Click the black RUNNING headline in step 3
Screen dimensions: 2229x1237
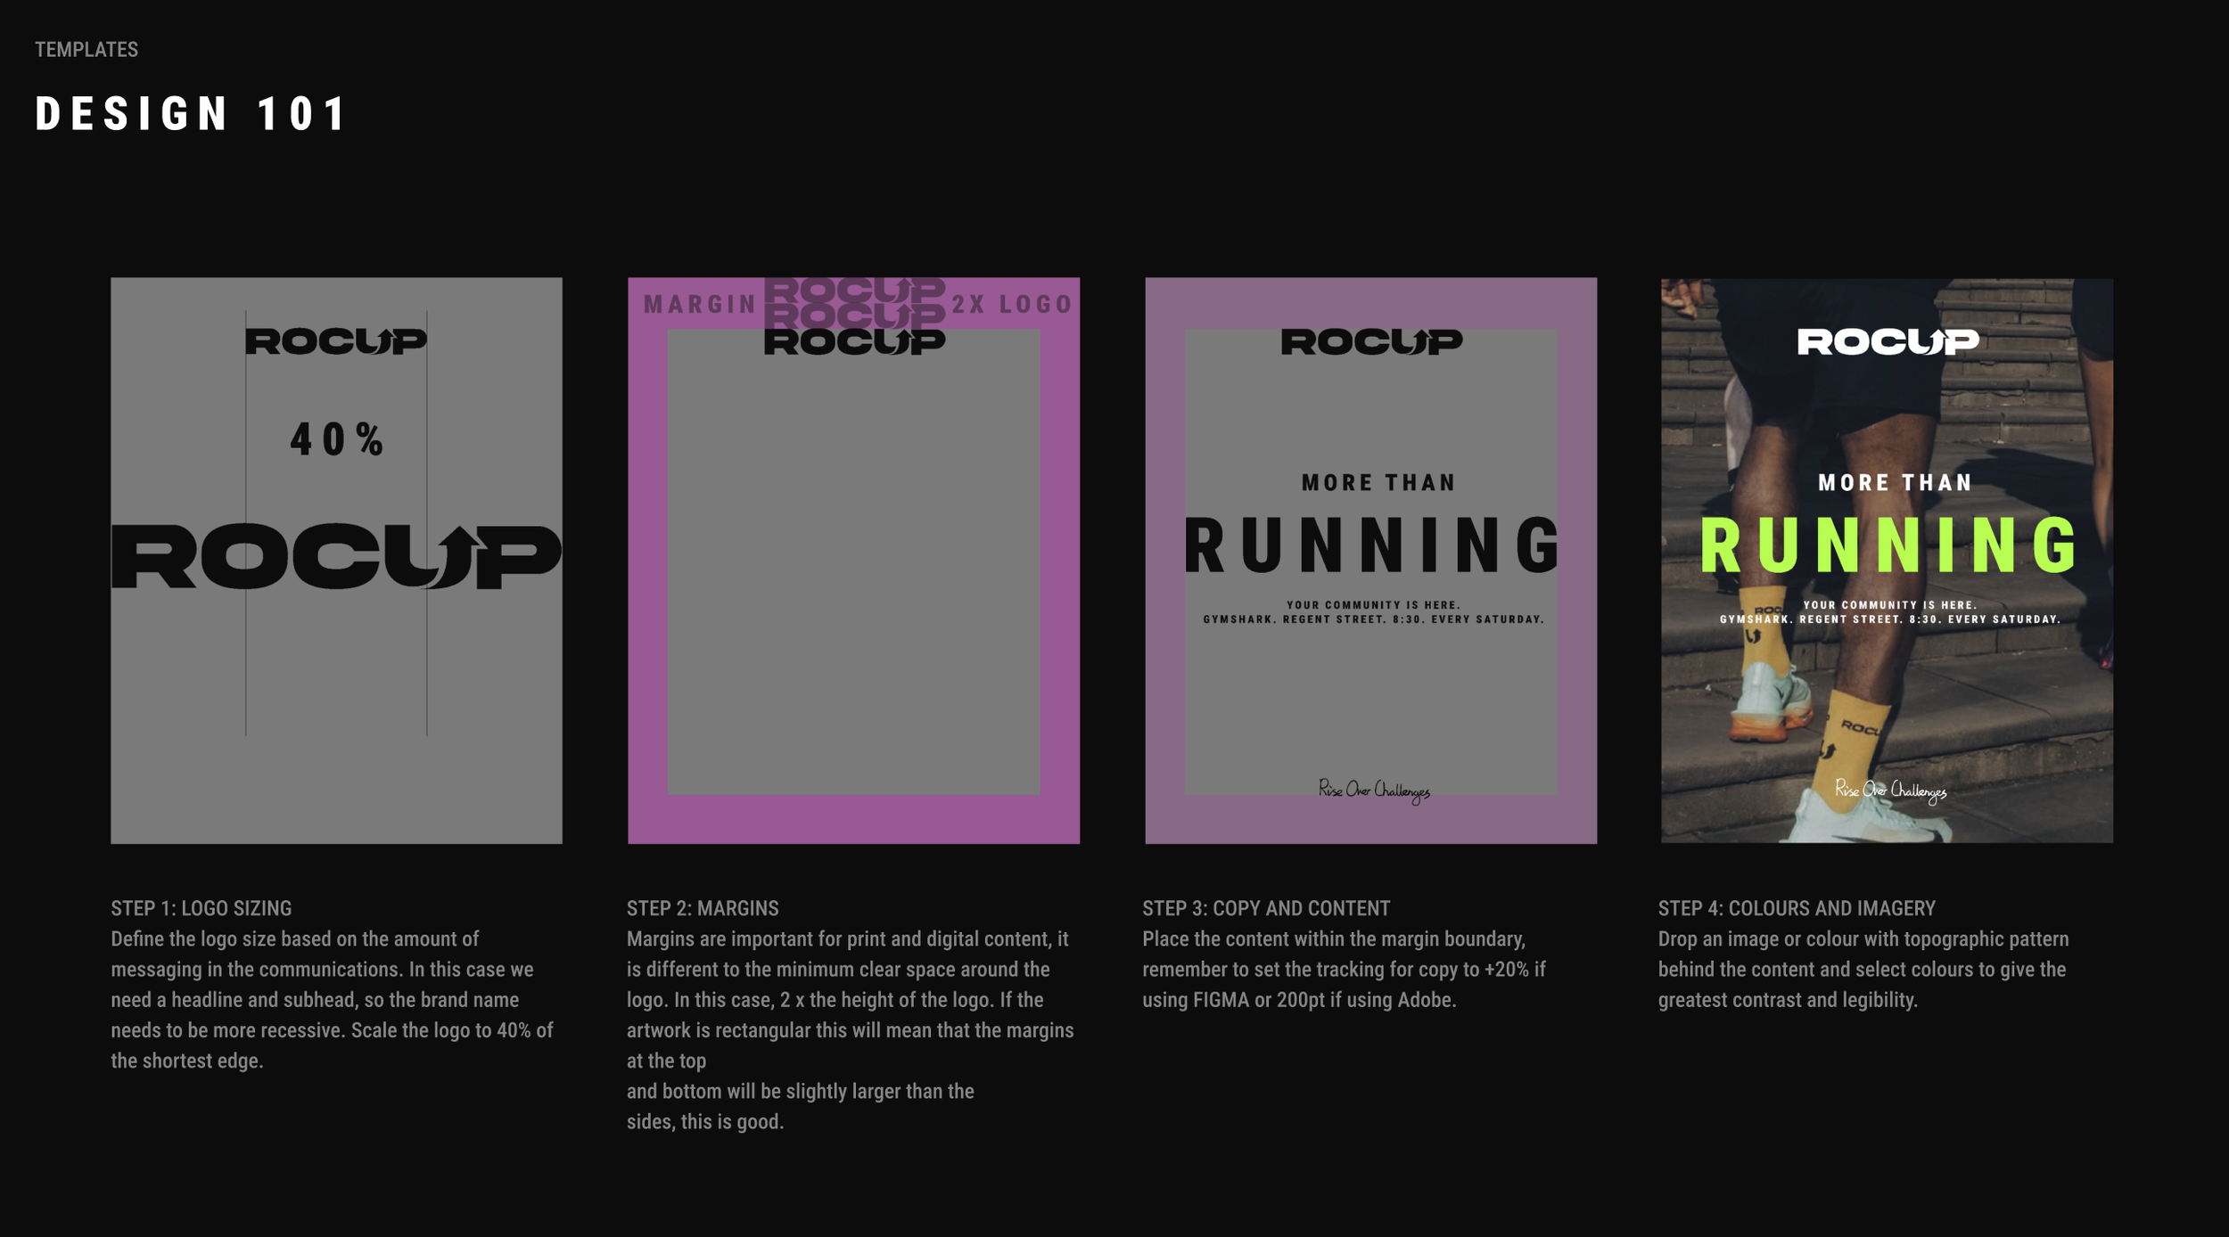1373,545
